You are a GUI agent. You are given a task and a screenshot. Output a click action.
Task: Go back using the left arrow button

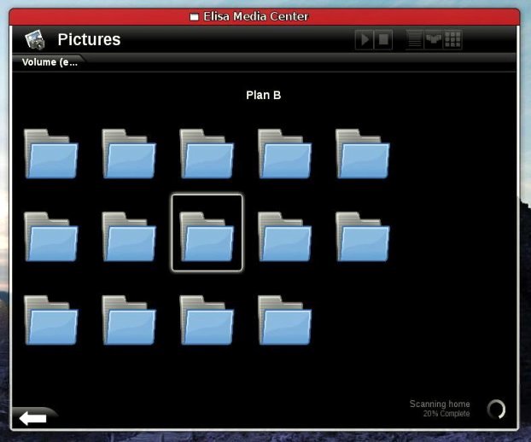[x=32, y=419]
